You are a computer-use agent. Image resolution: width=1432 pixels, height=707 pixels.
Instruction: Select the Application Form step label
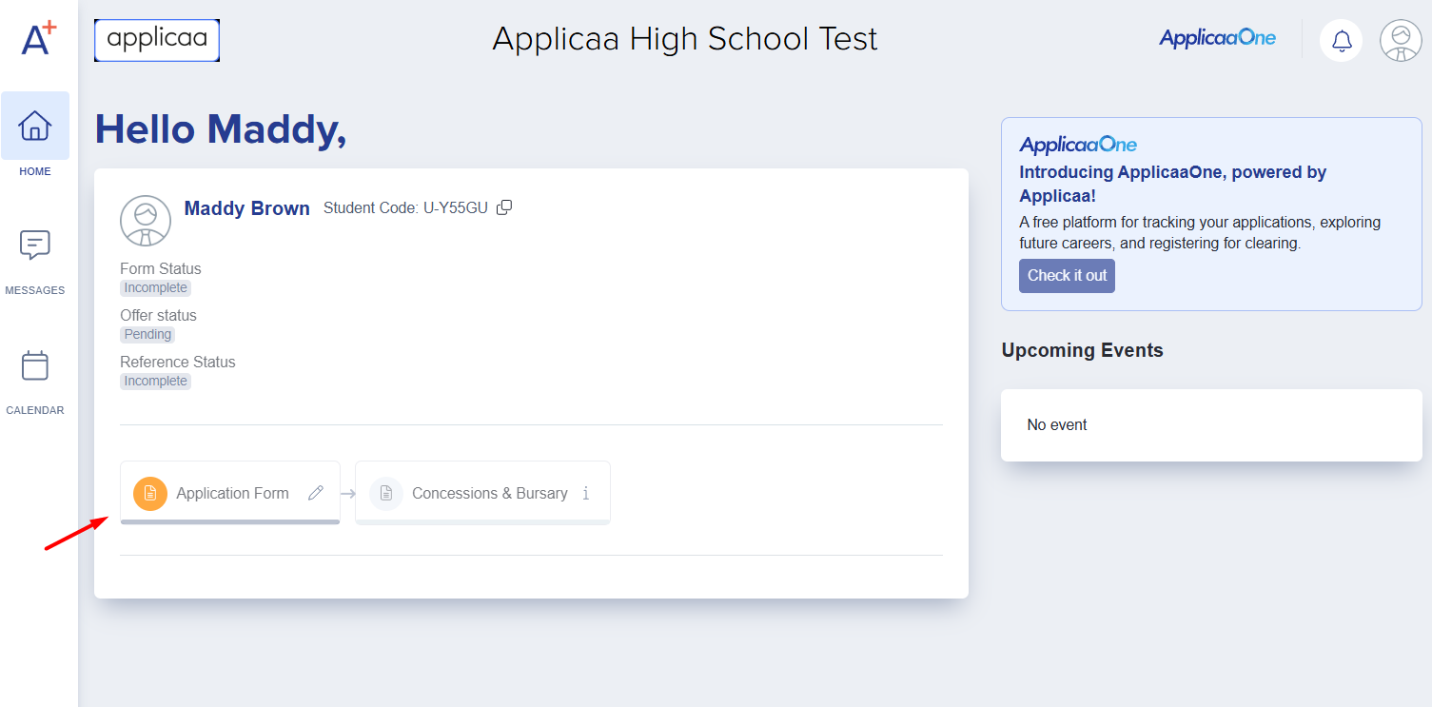click(x=232, y=493)
